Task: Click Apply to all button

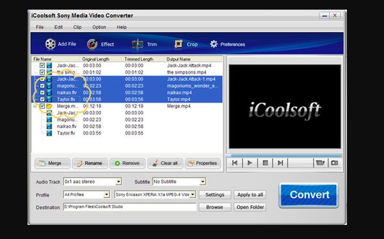Action: point(250,195)
